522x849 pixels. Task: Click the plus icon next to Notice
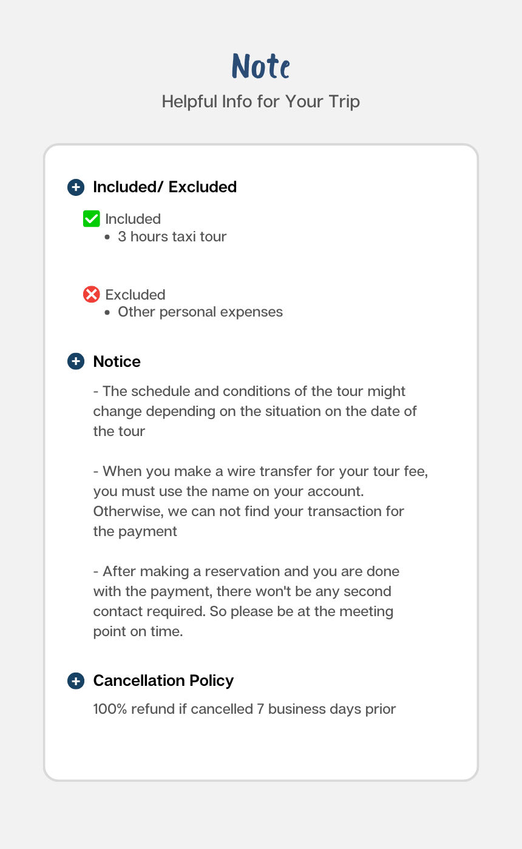click(75, 362)
